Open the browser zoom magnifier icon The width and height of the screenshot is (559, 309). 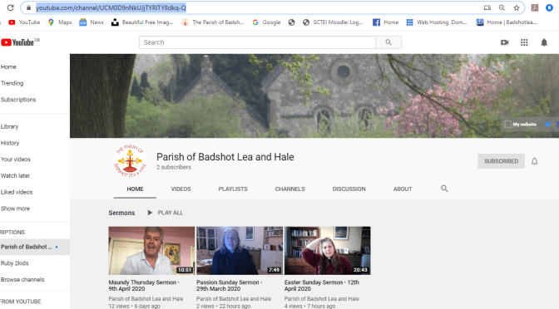[x=502, y=7]
